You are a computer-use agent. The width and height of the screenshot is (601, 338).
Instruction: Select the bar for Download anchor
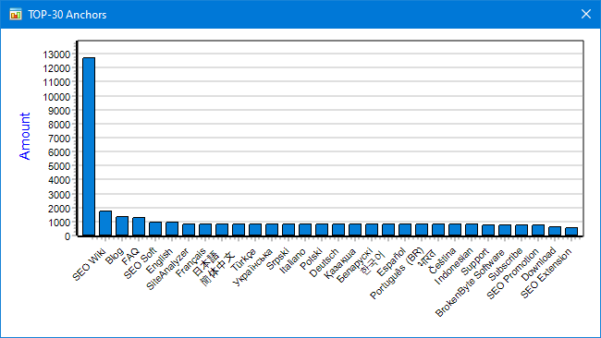[555, 231]
